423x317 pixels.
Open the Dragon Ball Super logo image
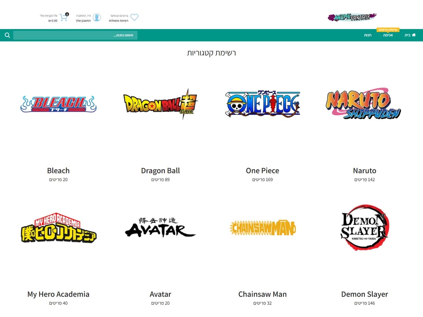tap(161, 104)
